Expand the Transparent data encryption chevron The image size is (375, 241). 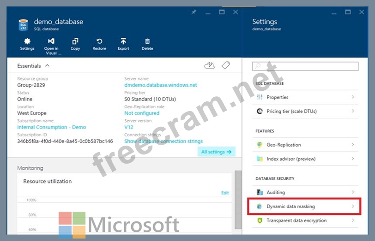353,220
